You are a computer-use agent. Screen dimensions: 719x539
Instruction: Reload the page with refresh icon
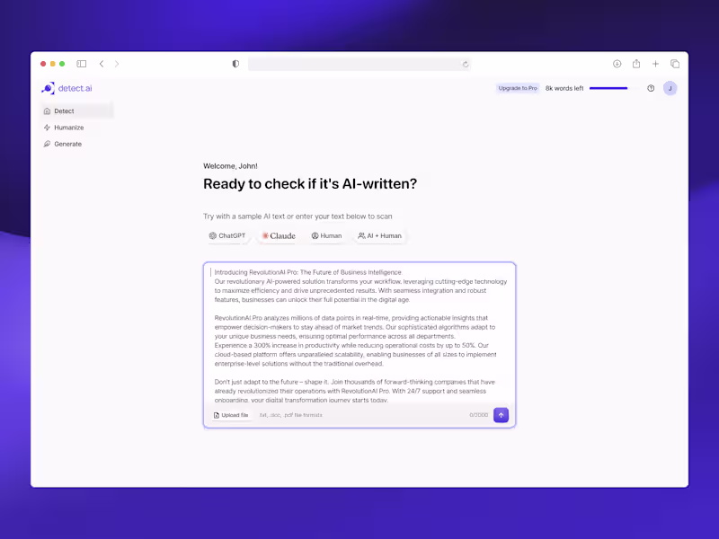(466, 64)
